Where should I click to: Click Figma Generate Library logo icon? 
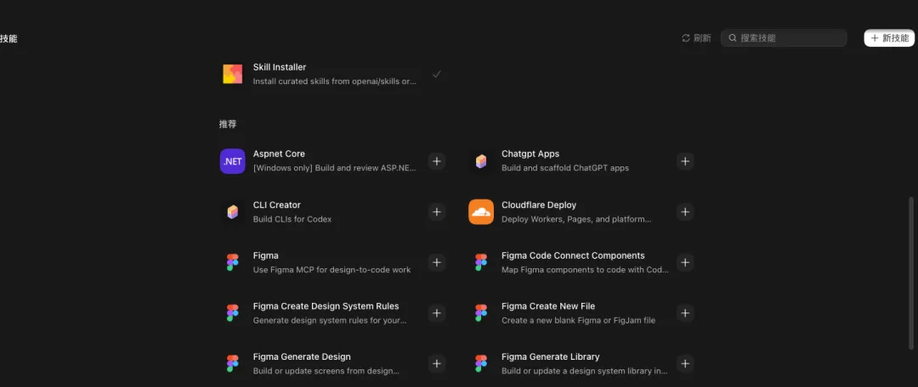tap(480, 363)
